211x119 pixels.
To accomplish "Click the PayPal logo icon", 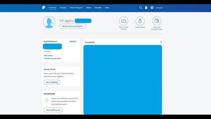I will [x=44, y=8].
